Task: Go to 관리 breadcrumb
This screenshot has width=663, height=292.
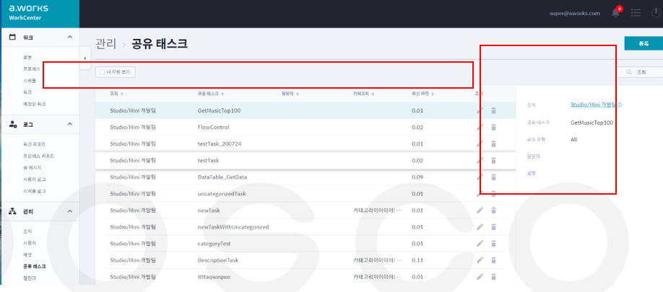Action: coord(105,43)
